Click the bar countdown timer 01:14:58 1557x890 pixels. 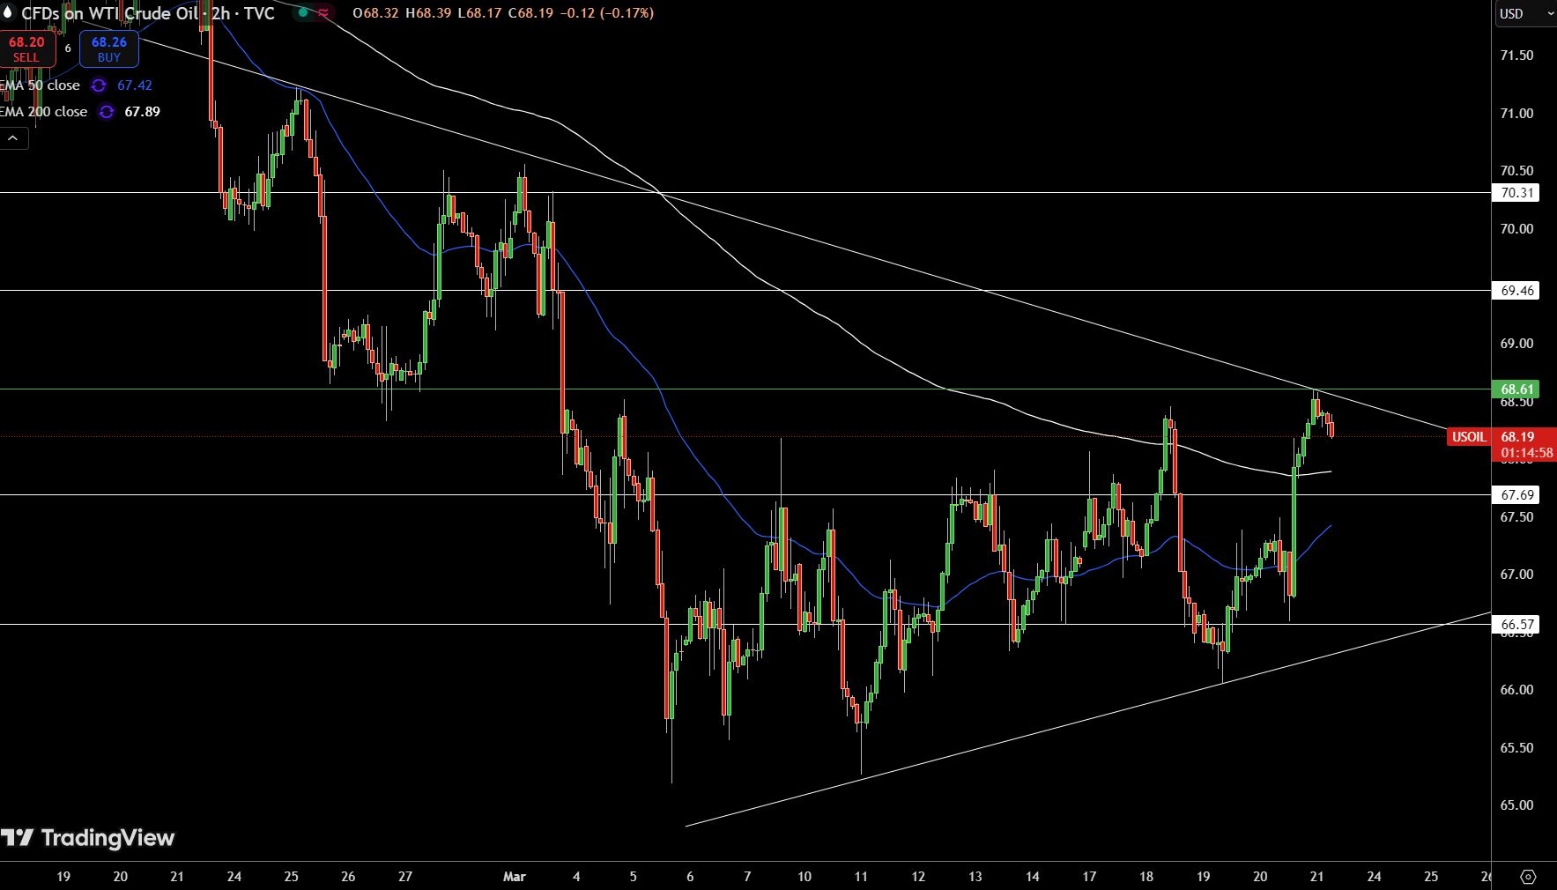click(1527, 453)
